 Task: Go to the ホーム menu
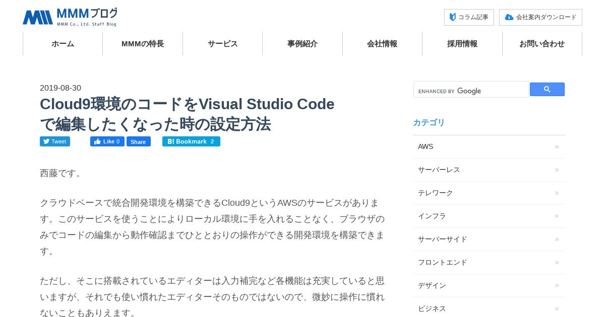pos(63,44)
